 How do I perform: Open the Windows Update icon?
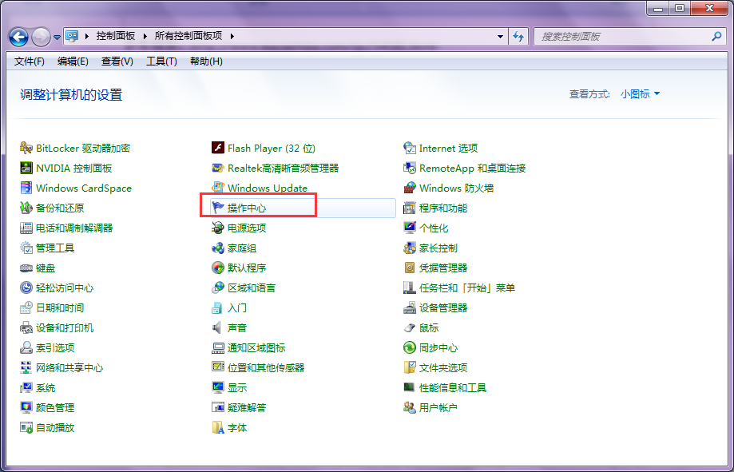[x=218, y=188]
